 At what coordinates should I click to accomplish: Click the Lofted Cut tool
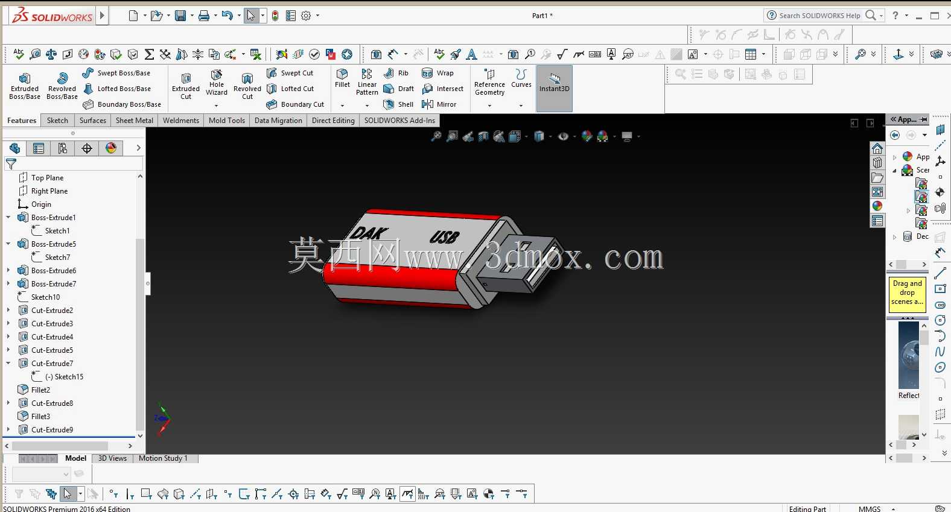(290, 89)
